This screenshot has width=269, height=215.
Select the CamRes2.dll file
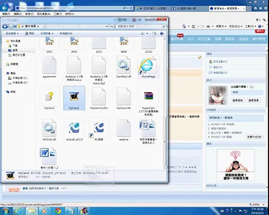click(123, 67)
